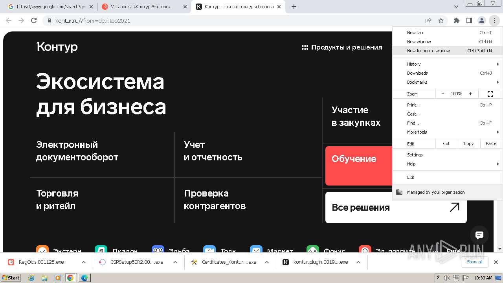The image size is (503, 283).
Task: Click Copy in the Edit row
Action: (469, 143)
